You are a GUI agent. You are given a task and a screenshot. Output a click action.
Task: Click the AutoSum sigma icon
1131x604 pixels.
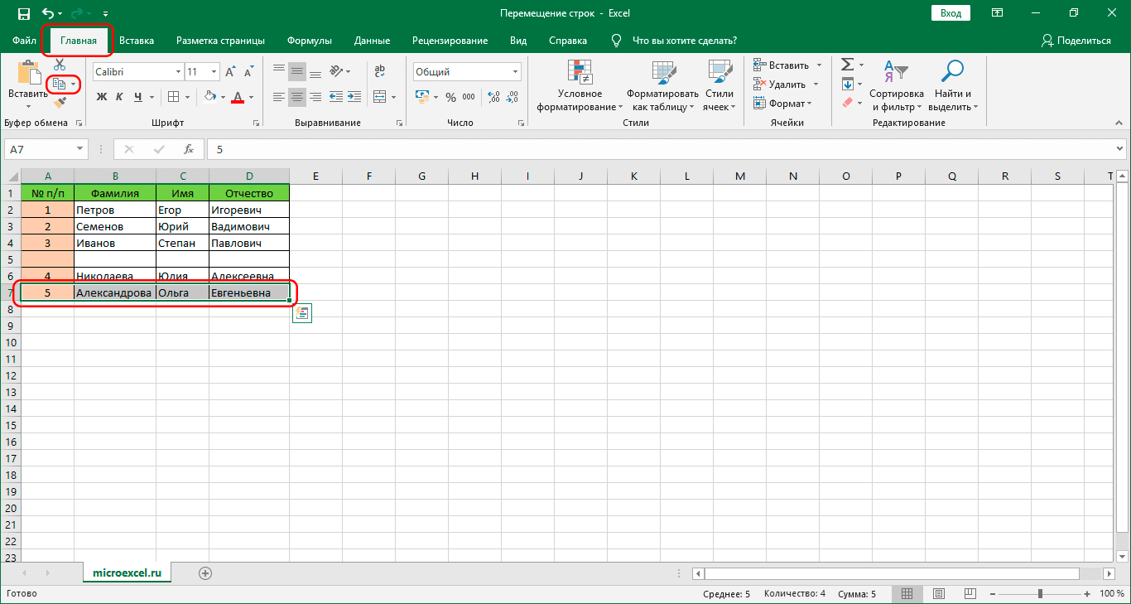pos(847,65)
